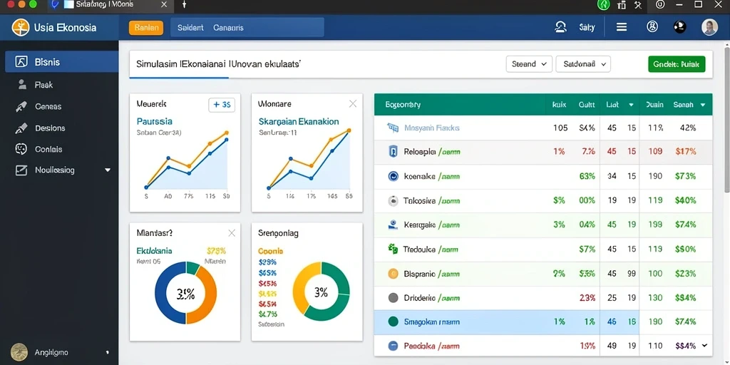The height and width of the screenshot is (365, 730).
Task: Click the Usja Ekonosia logo icon
Action: 21,28
